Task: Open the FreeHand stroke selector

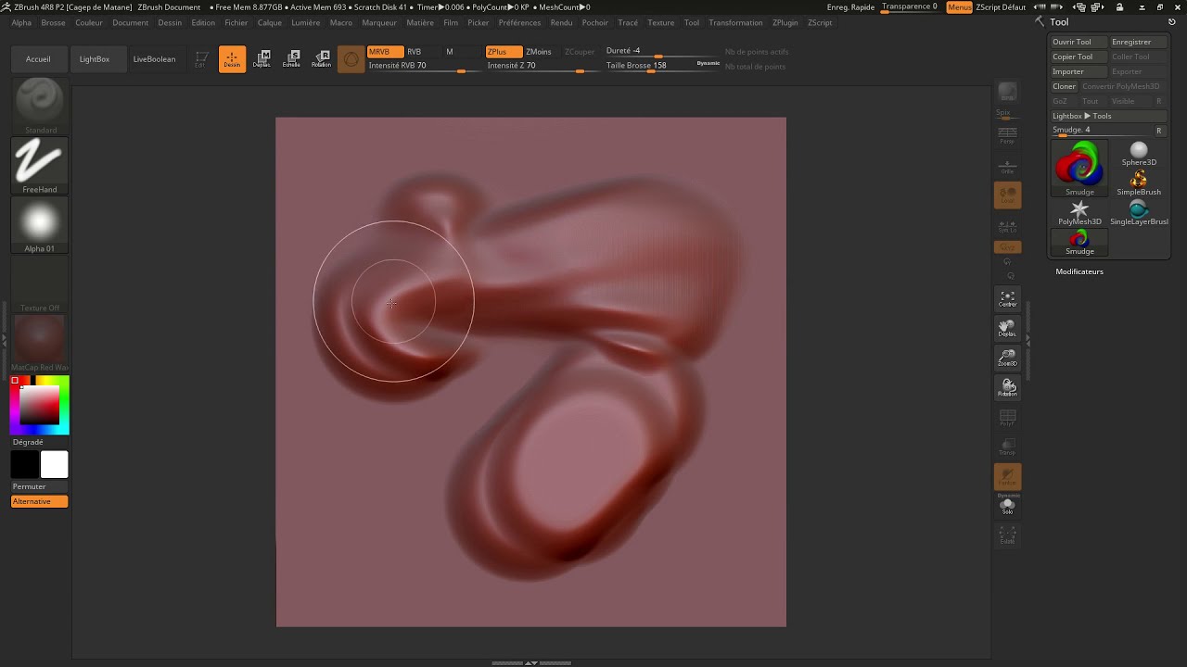Action: point(40,166)
